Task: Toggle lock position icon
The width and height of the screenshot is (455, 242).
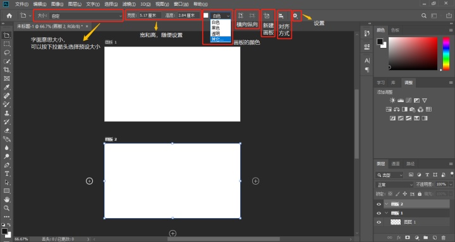Action: [x=405, y=193]
